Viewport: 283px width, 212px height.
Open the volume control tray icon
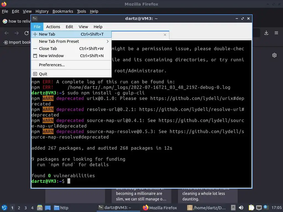pos(241,208)
